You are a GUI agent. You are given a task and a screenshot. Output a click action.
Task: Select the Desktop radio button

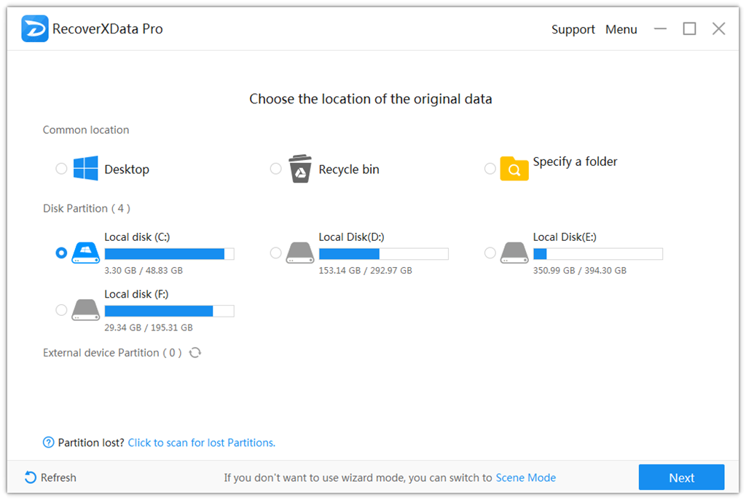tap(61, 168)
